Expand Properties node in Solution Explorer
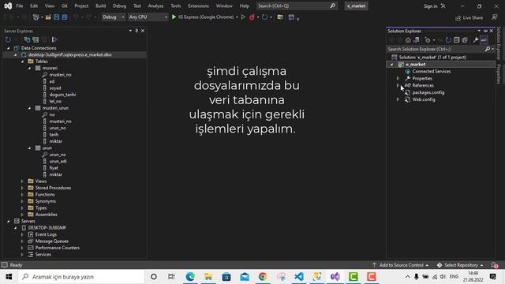Viewport: 505px width, 284px height. coord(398,78)
